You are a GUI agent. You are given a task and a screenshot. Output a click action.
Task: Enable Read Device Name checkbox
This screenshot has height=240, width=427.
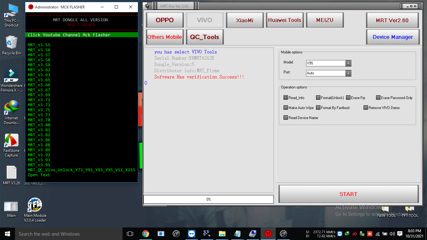tap(286, 118)
